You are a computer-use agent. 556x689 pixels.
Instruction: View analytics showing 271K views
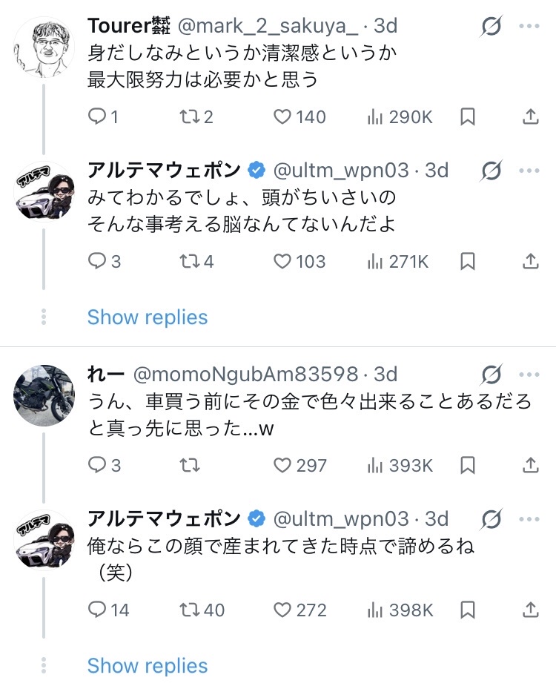pos(399,261)
